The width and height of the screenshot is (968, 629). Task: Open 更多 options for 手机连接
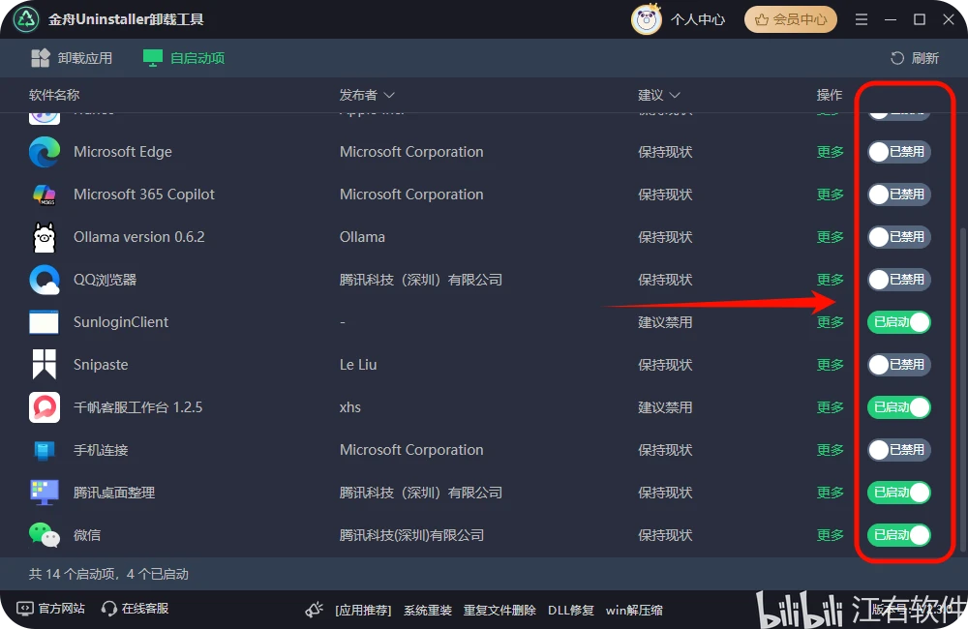click(x=831, y=450)
